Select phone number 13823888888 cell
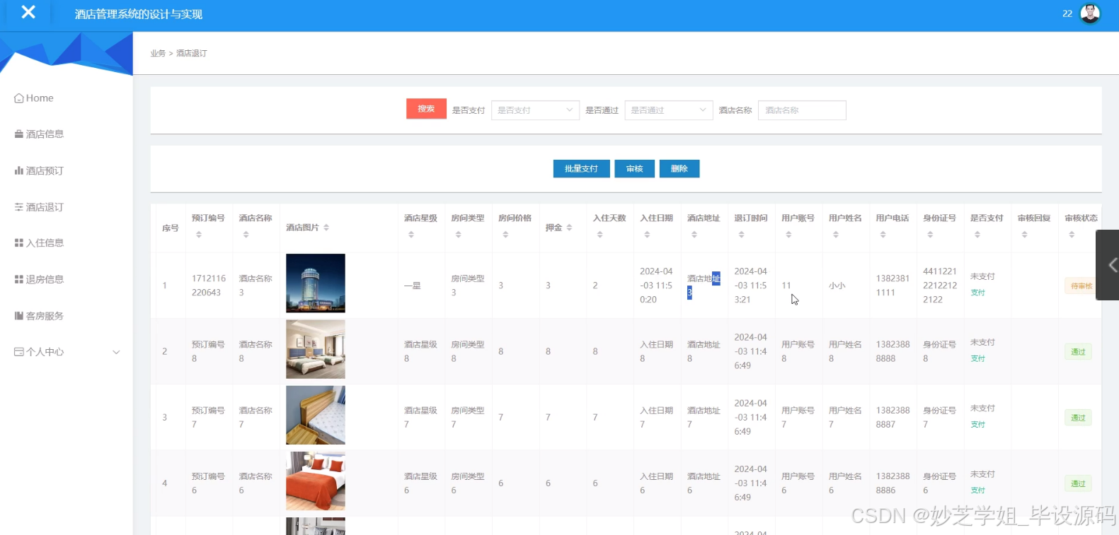1119x535 pixels. pyautogui.click(x=893, y=351)
